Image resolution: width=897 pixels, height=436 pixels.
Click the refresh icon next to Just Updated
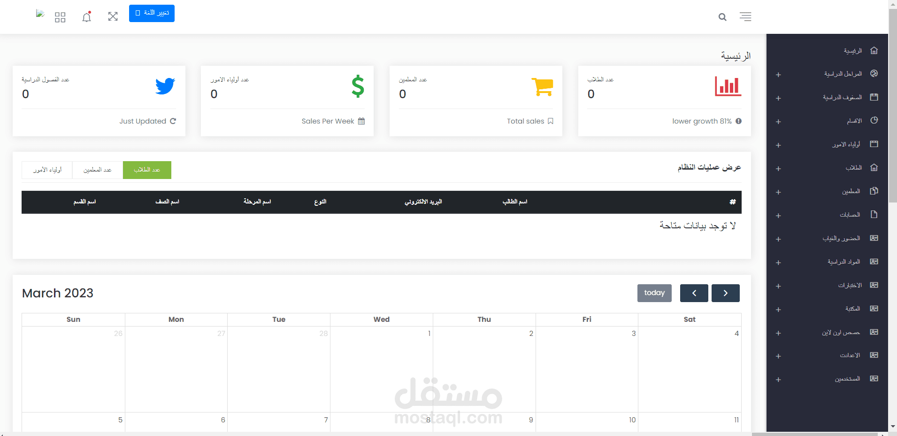point(173,121)
